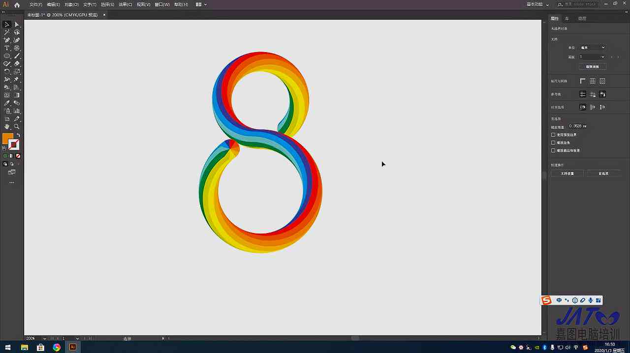This screenshot has height=353, width=630.
Task: Select the Shaper pencil tool
Action: (x=7, y=63)
